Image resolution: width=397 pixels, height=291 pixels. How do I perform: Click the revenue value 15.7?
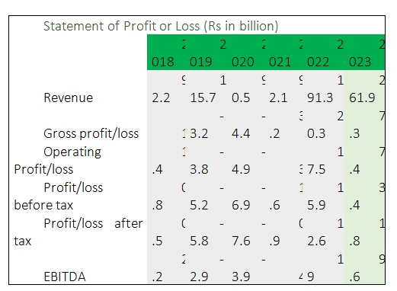tap(203, 98)
